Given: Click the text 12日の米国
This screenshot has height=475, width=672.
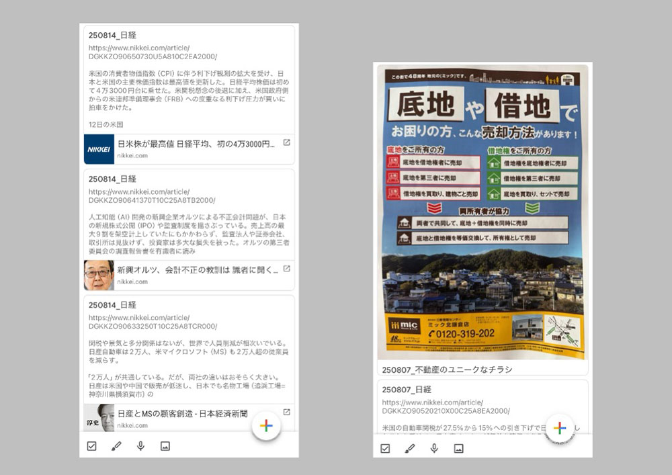Looking at the screenshot, I should point(106,125).
